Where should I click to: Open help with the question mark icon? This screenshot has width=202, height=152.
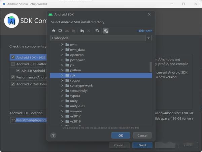[x=53, y=136]
